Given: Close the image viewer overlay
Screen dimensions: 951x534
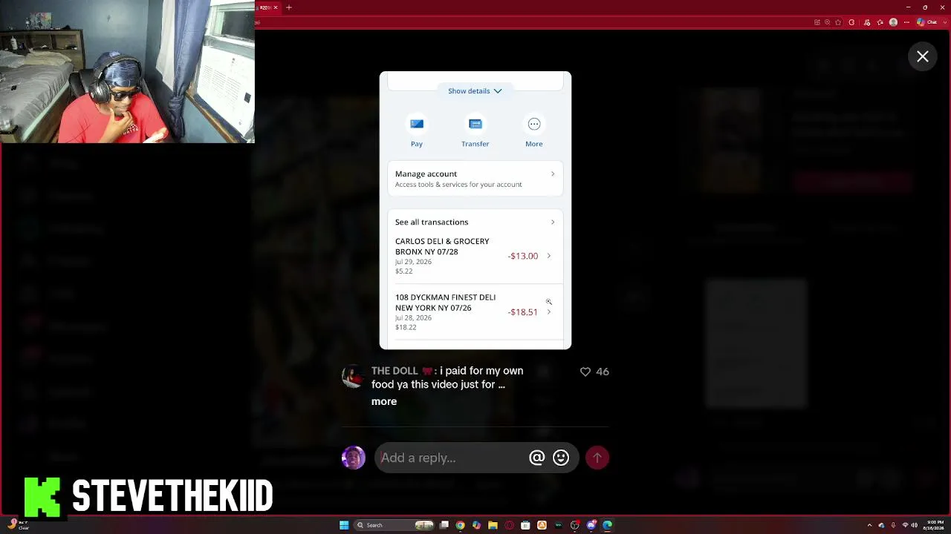Looking at the screenshot, I should click(922, 56).
